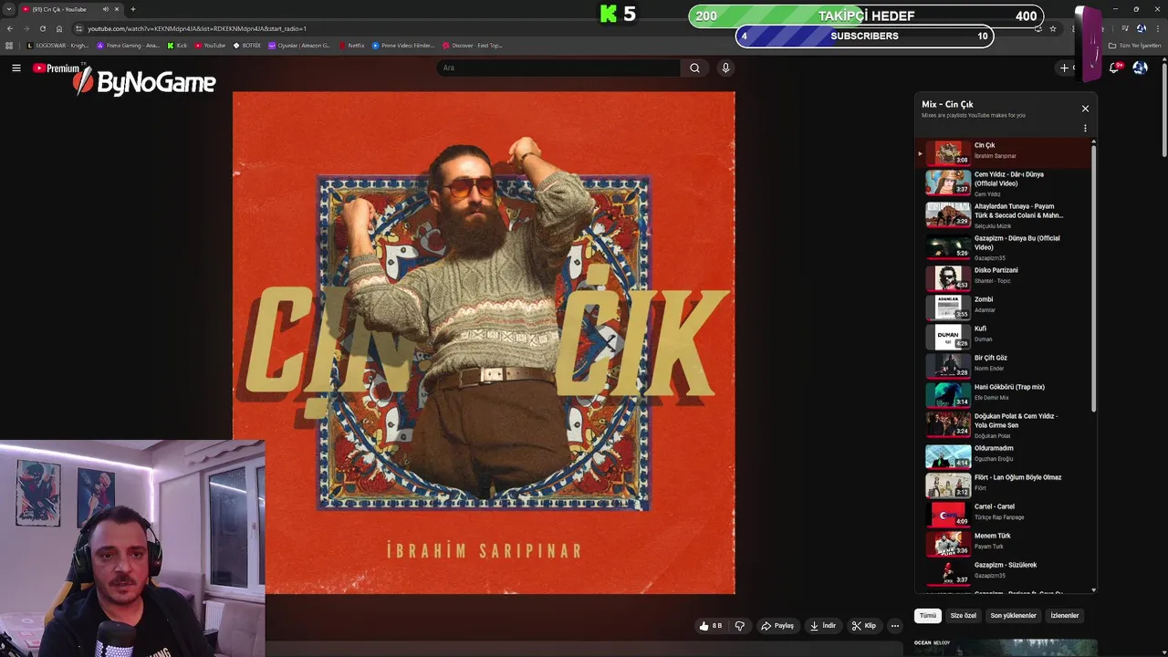Open the Create plus button in header
The height and width of the screenshot is (657, 1168).
click(x=1065, y=68)
